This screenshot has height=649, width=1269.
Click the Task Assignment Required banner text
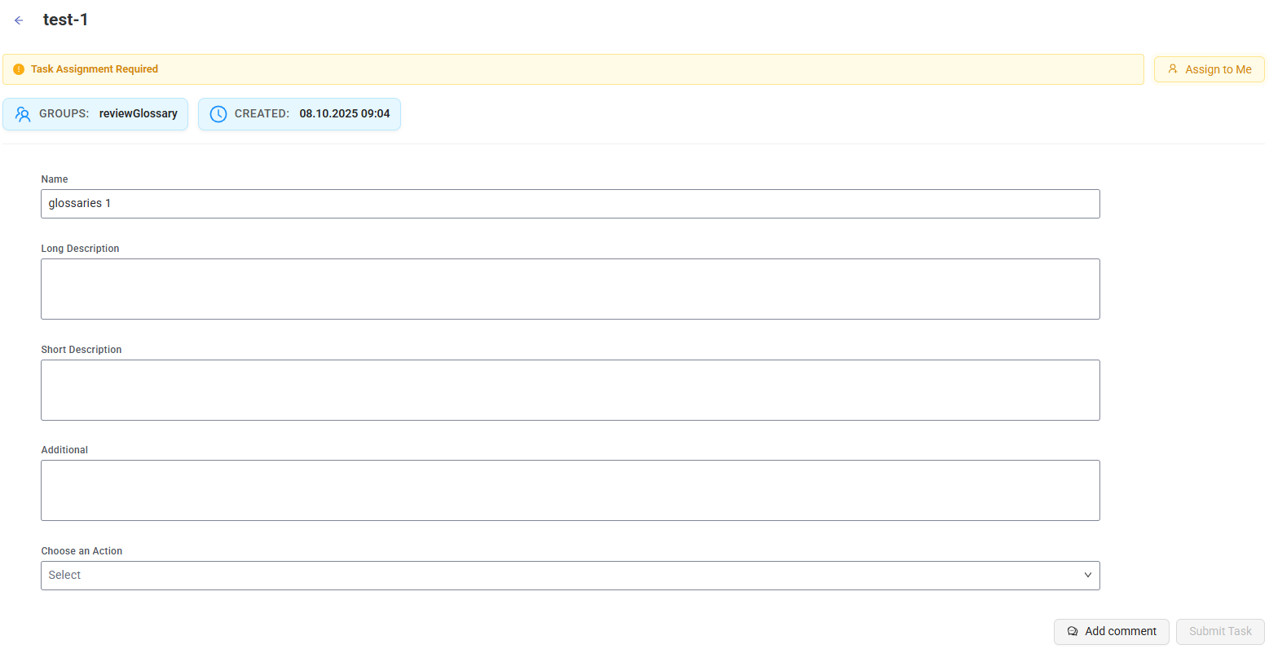click(x=95, y=69)
